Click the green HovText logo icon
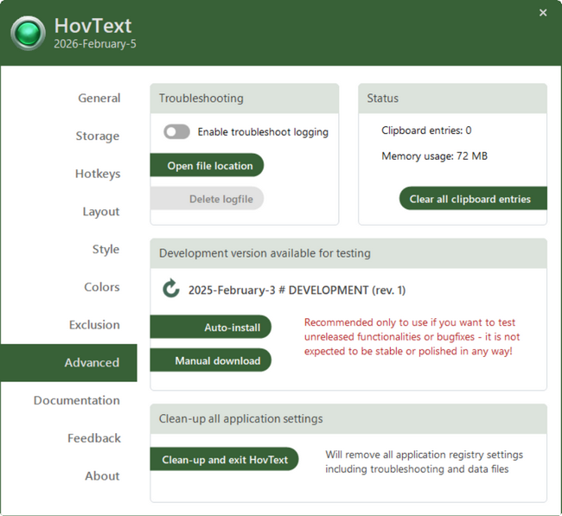The width and height of the screenshot is (562, 516). [29, 33]
